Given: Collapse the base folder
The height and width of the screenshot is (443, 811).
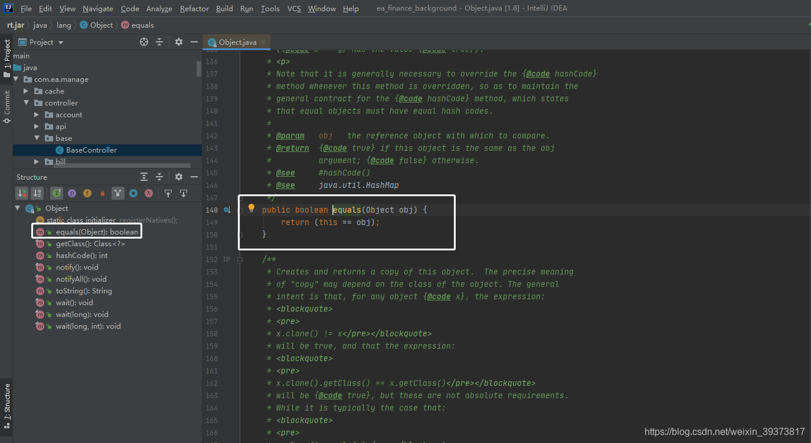Looking at the screenshot, I should (37, 138).
